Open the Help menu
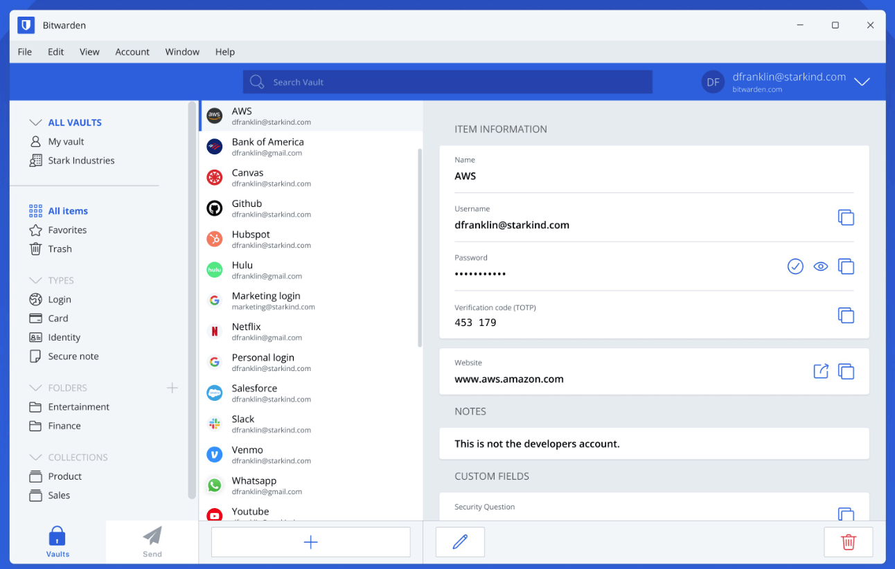The width and height of the screenshot is (895, 569). coord(225,52)
